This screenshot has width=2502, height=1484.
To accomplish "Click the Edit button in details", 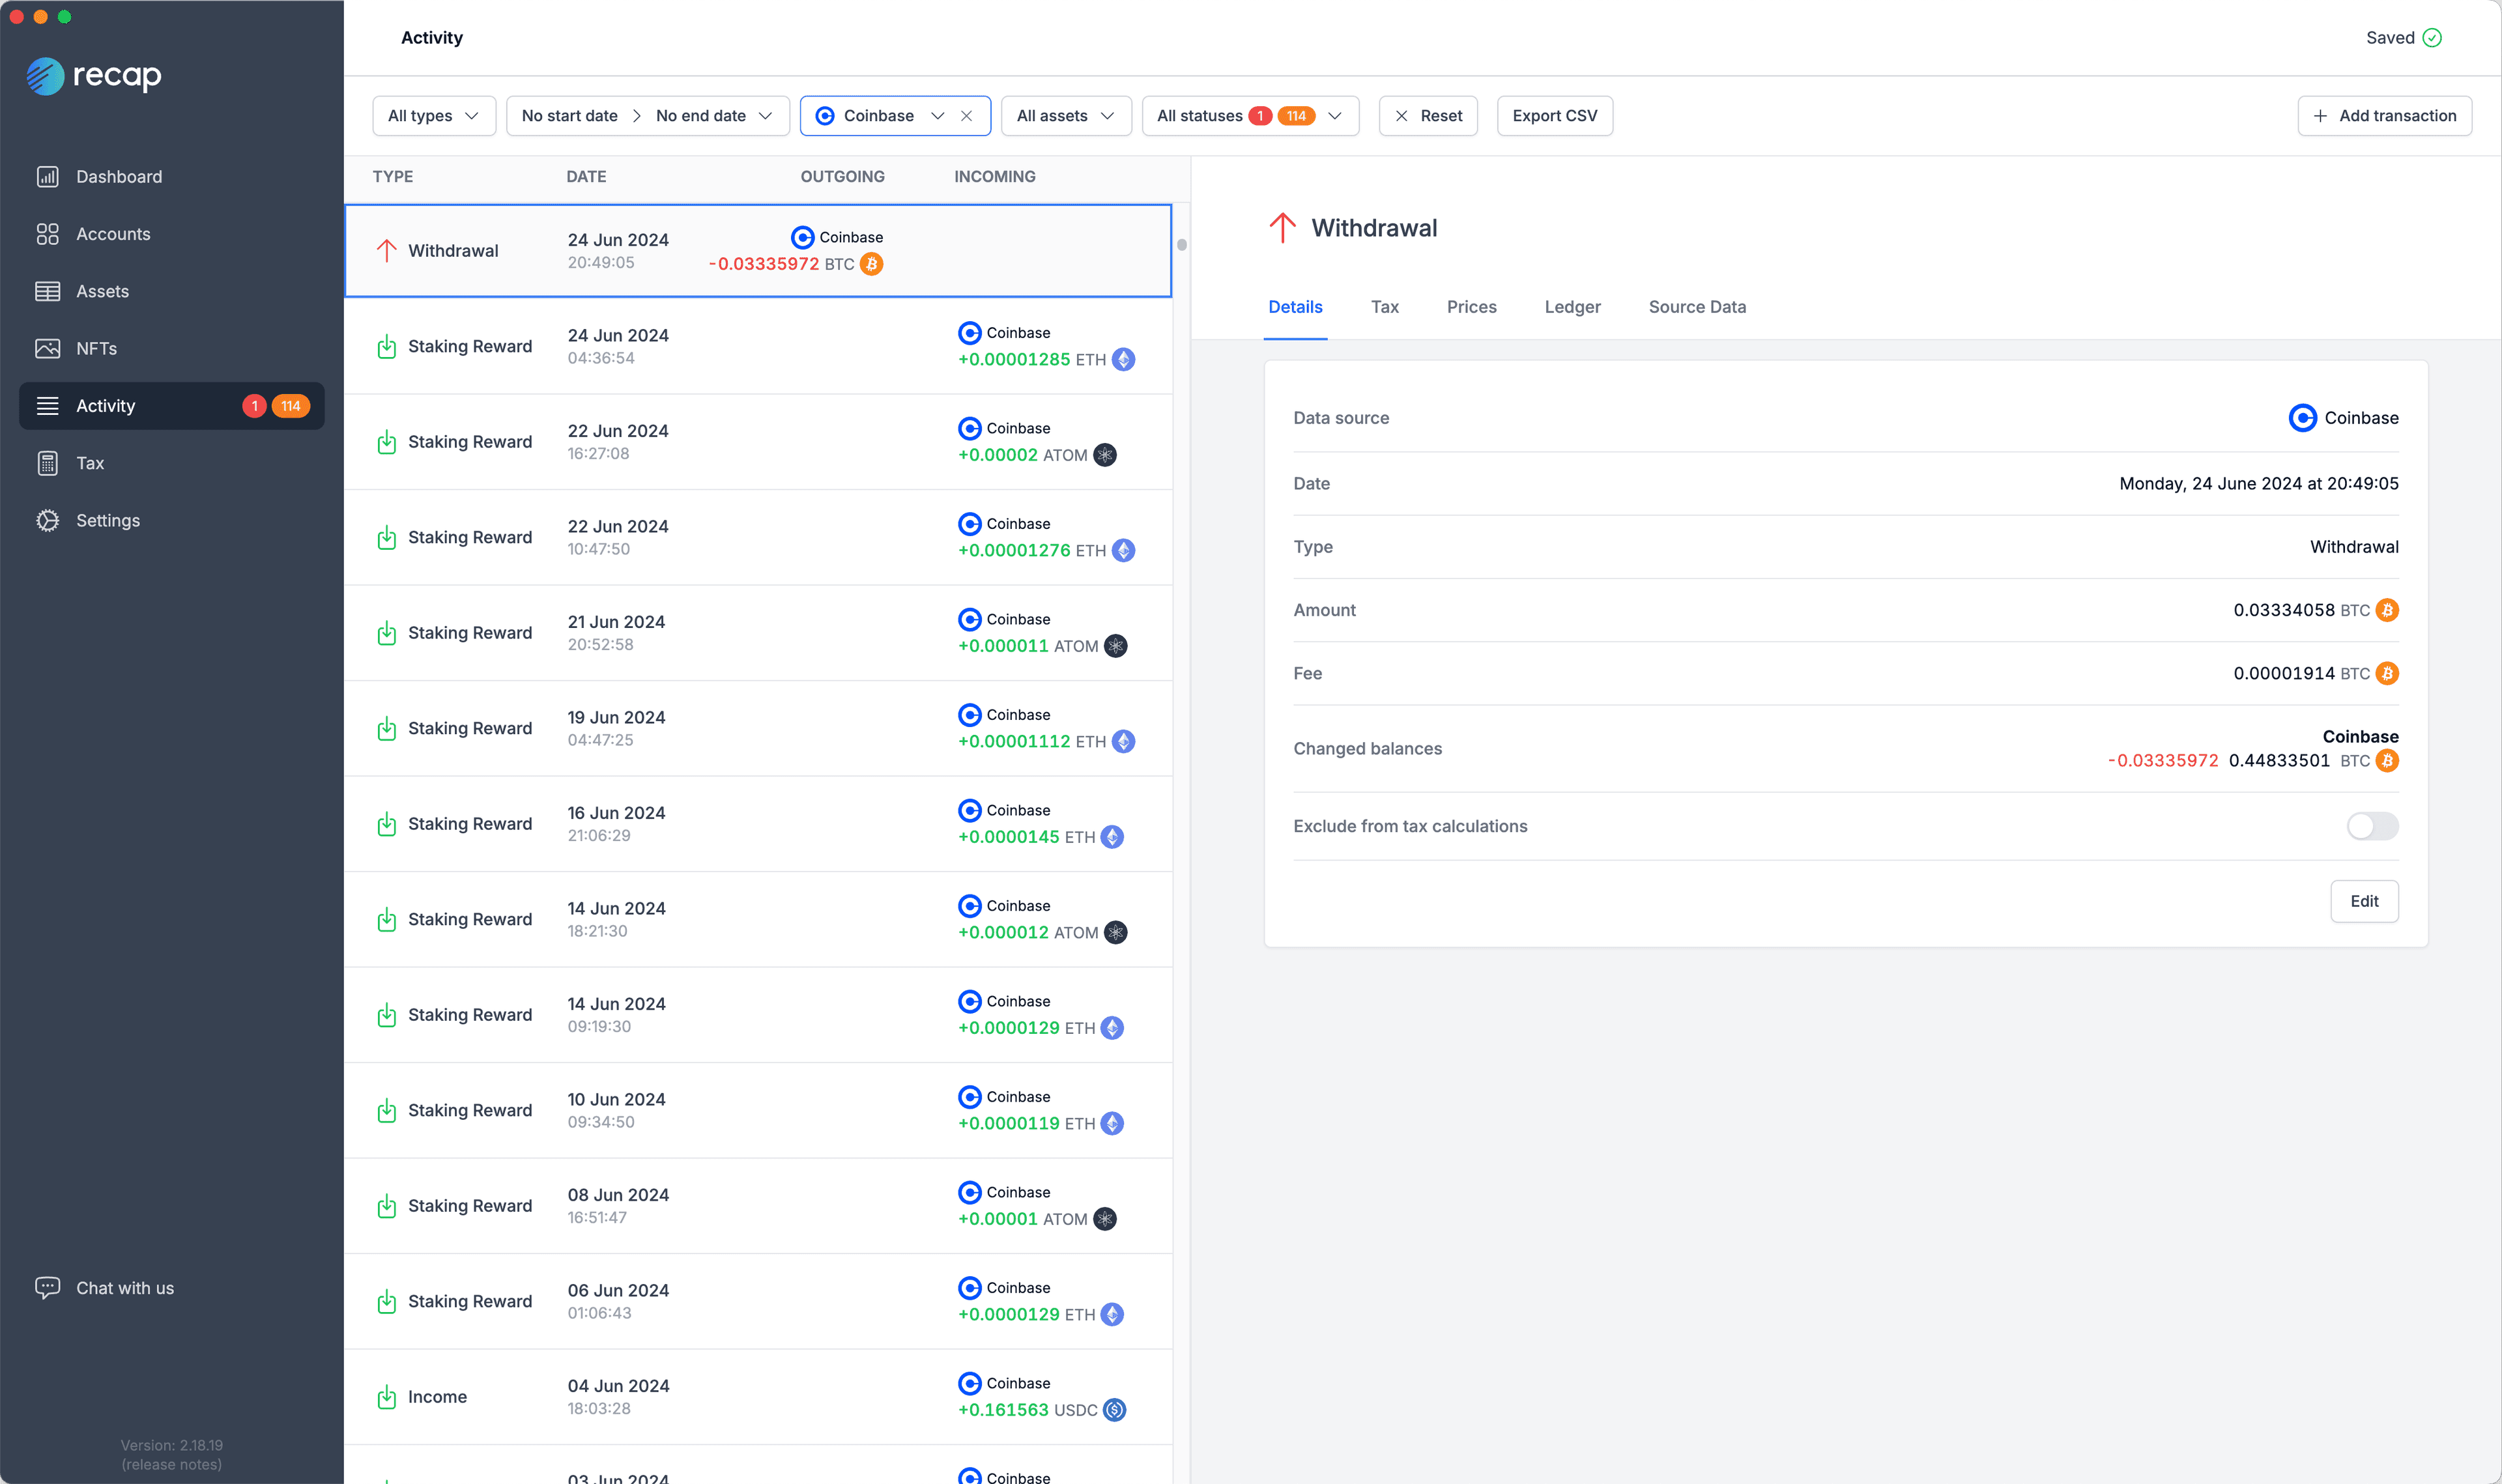I will click(2364, 901).
